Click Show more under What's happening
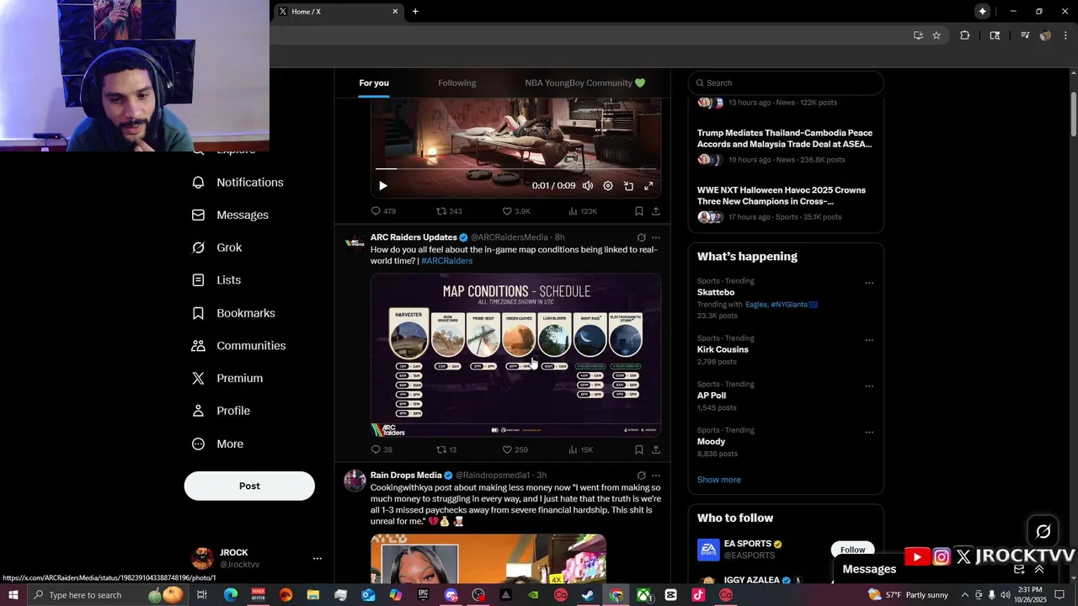The width and height of the screenshot is (1078, 606). tap(719, 480)
